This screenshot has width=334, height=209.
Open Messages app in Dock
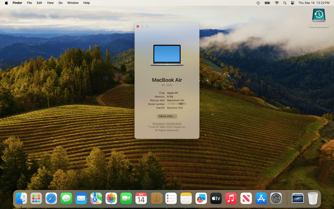[x=66, y=198]
